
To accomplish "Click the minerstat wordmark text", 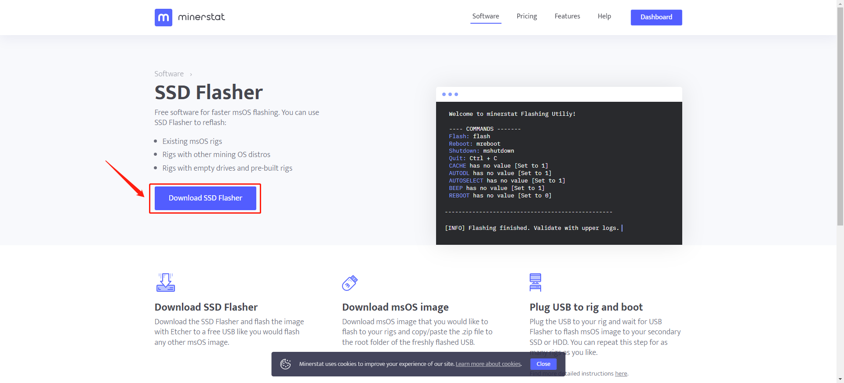I will pyautogui.click(x=201, y=17).
